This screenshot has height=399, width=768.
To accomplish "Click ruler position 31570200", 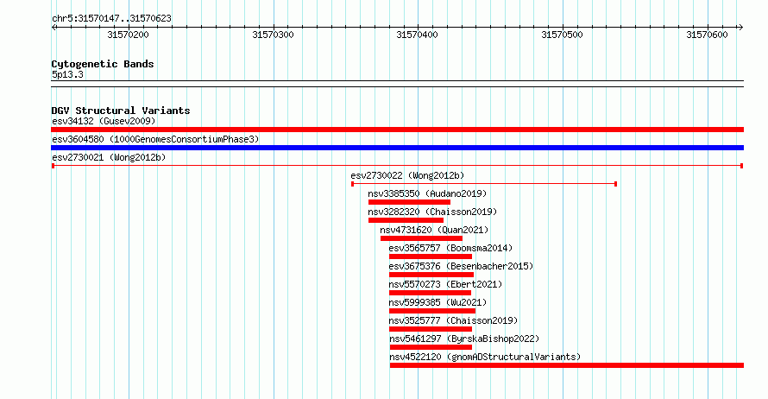I will [128, 35].
